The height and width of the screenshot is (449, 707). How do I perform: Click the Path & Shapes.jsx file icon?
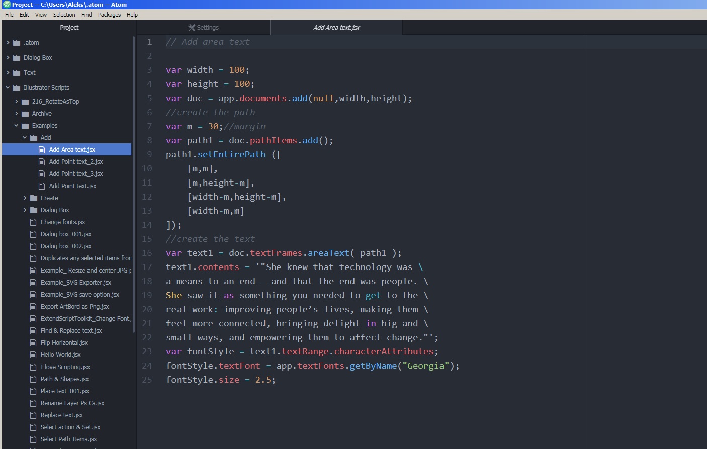[33, 379]
